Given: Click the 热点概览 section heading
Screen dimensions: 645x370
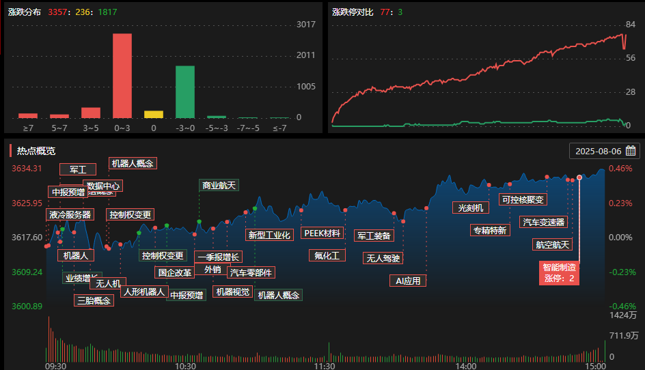Looking at the screenshot, I should (36, 151).
